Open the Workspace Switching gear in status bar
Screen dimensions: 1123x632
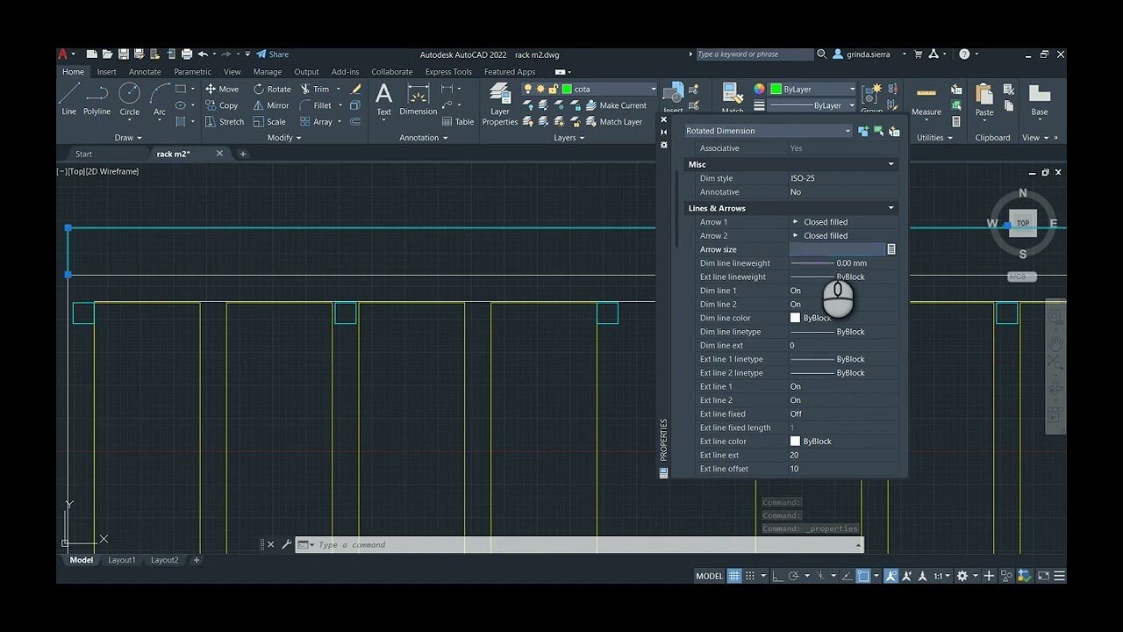[962, 576]
